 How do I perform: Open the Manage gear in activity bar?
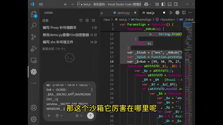tap(34, 119)
